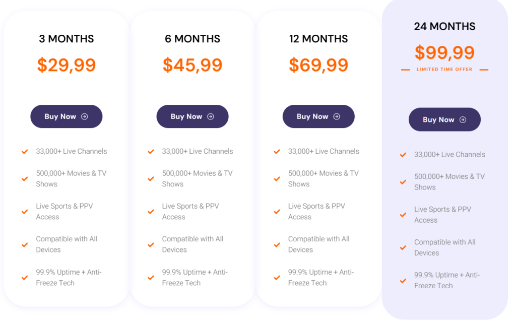Click the $99,99 price text
Screen dimensions: 516x321
(x=444, y=52)
